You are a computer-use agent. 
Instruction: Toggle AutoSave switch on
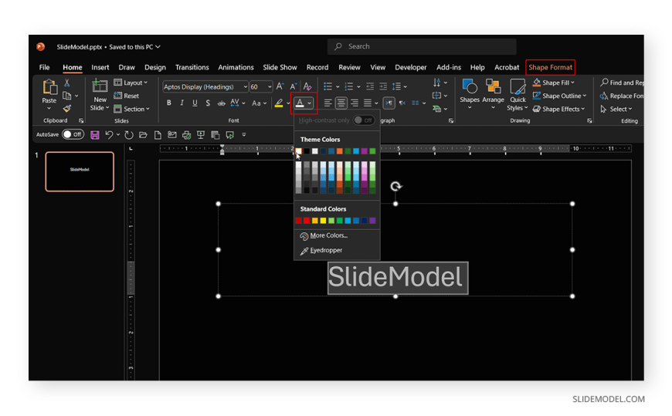73,134
